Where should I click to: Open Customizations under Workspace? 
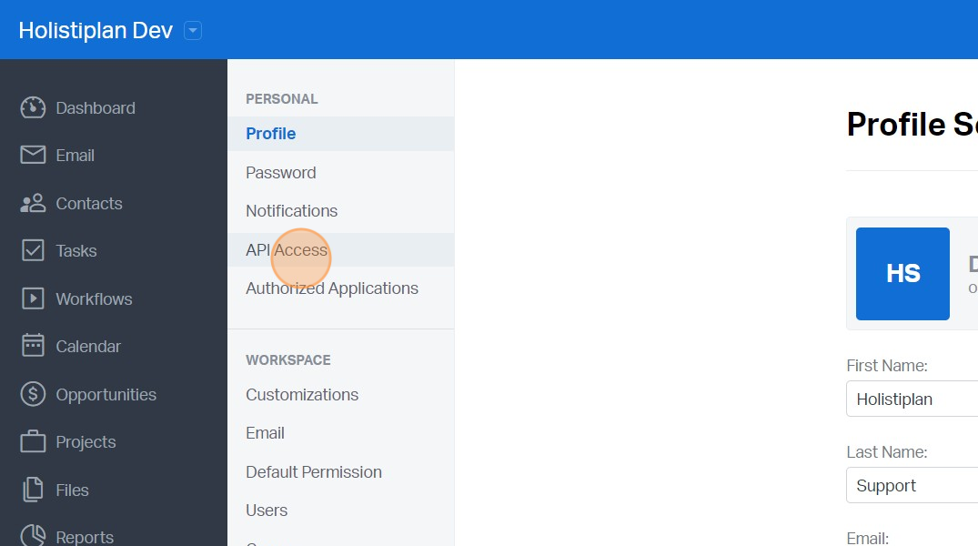pos(302,394)
